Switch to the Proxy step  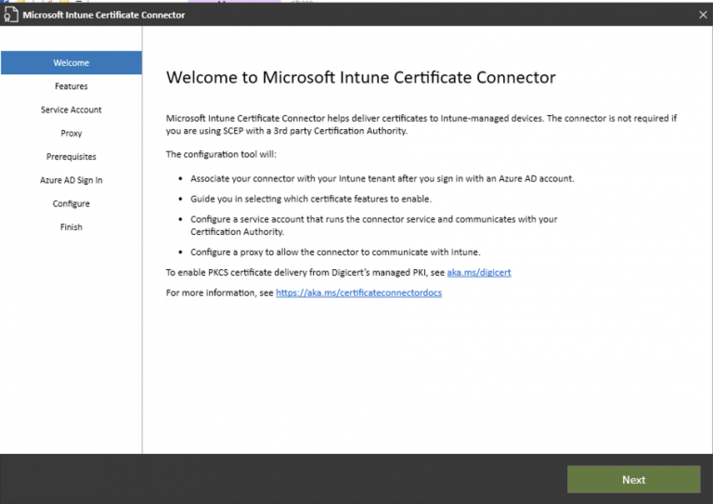click(71, 134)
